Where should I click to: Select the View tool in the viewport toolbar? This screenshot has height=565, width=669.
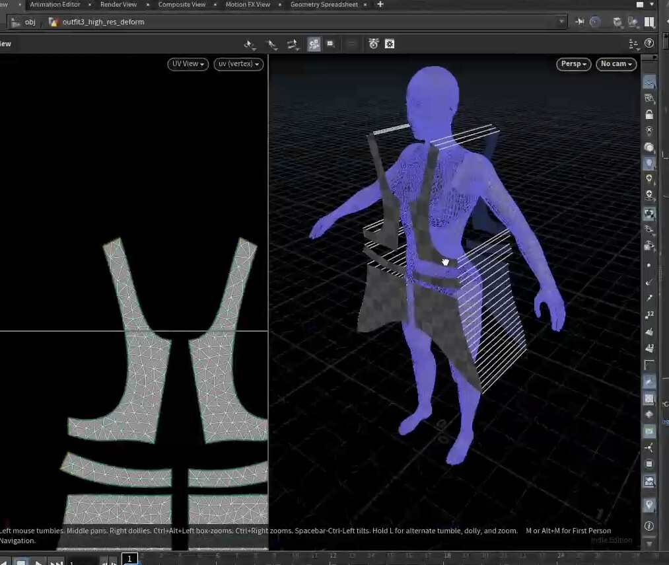tap(250, 44)
